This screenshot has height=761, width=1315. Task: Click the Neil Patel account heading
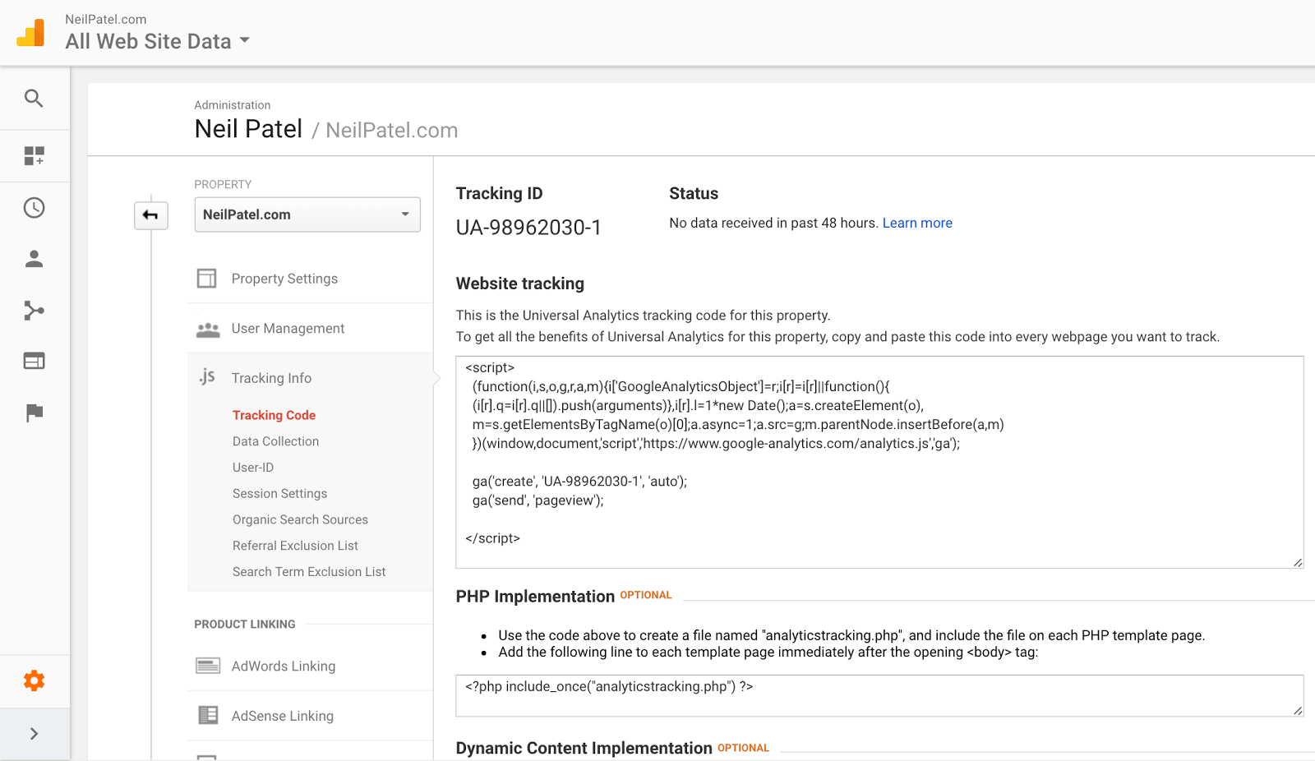[248, 129]
